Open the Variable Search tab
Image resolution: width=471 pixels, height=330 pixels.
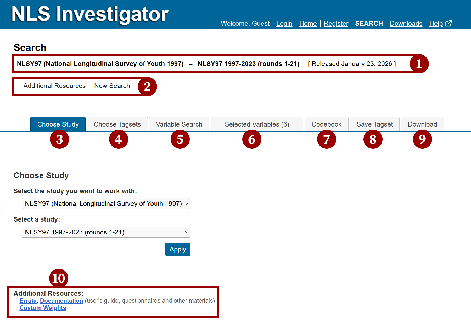click(179, 124)
